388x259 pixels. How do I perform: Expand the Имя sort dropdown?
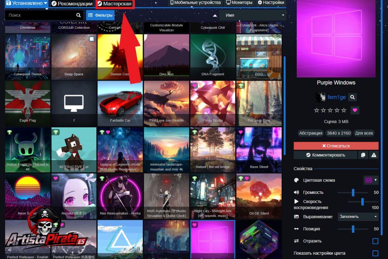[253, 15]
